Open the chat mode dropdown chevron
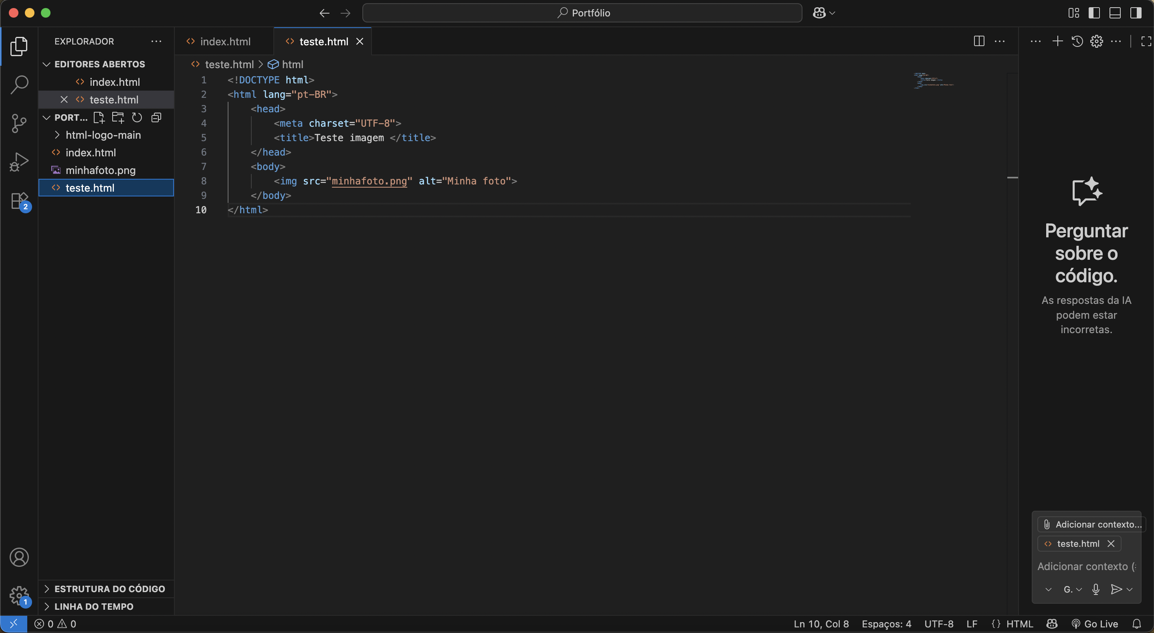 point(1048,590)
